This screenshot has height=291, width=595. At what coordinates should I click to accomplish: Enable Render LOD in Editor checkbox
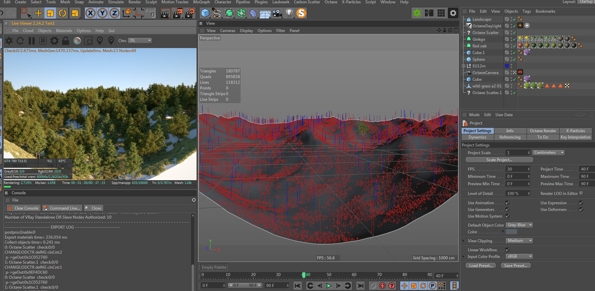click(x=581, y=193)
